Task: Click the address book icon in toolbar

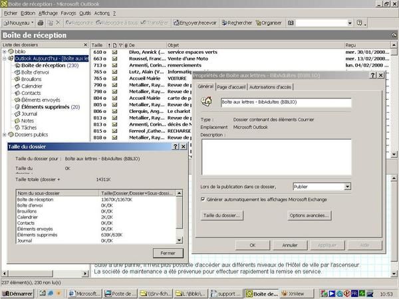Action: [x=291, y=23]
